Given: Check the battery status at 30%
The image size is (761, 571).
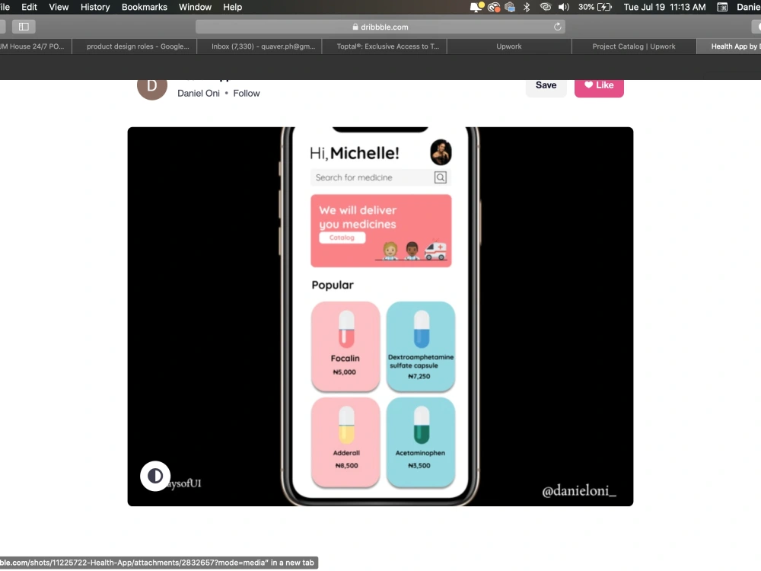Looking at the screenshot, I should coord(595,7).
